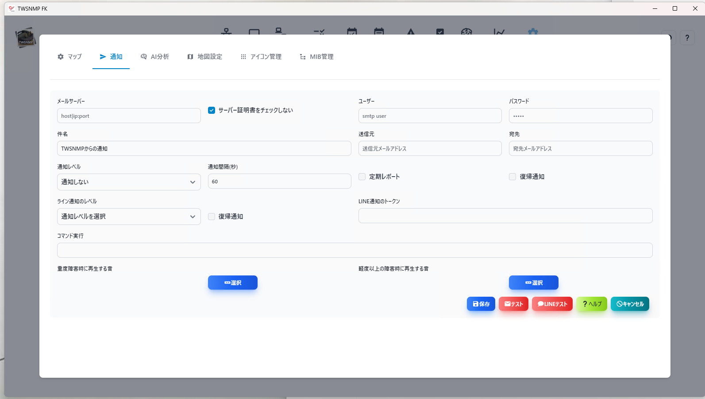Uncheck サーバー証明書をチェックしない checkbox
Screen dimensions: 705x399
(212, 110)
